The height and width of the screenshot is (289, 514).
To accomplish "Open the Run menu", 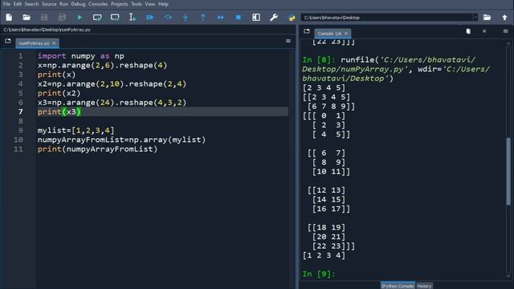I will point(63,4).
